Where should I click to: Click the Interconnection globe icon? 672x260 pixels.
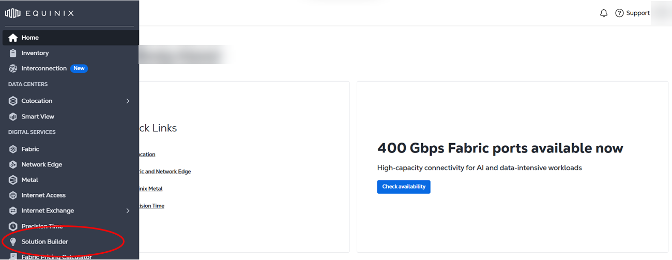pos(13,69)
